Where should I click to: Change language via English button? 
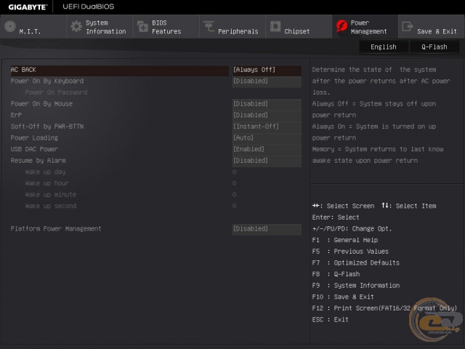point(384,47)
